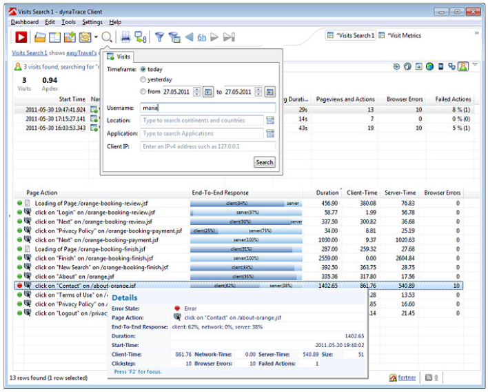Viewport: 488px width, 392px height.
Task: Click the printer toolbar icon
Action: [125, 37]
